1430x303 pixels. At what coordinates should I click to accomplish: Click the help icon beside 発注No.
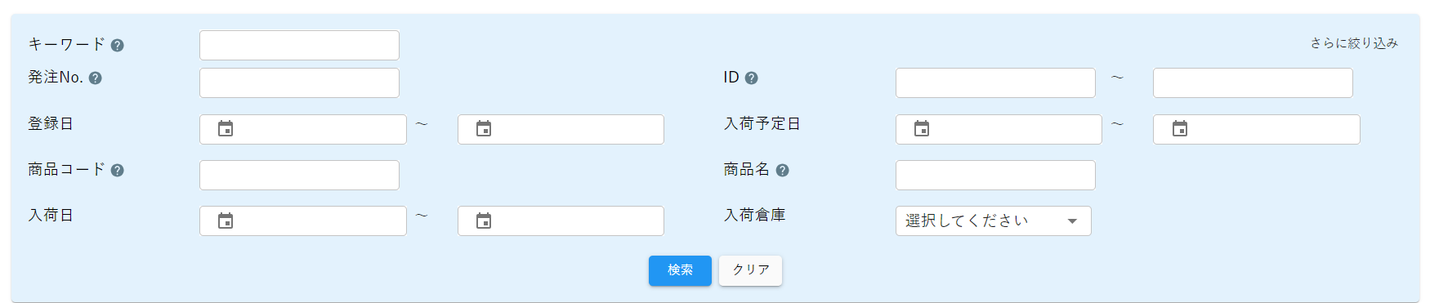tap(95, 78)
